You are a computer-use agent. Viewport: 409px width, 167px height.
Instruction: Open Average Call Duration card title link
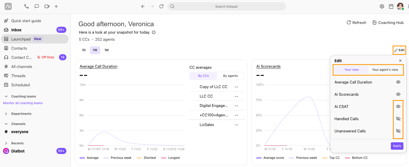click(x=99, y=66)
